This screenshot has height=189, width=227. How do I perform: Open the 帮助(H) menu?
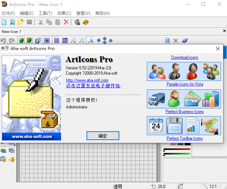(102, 13)
